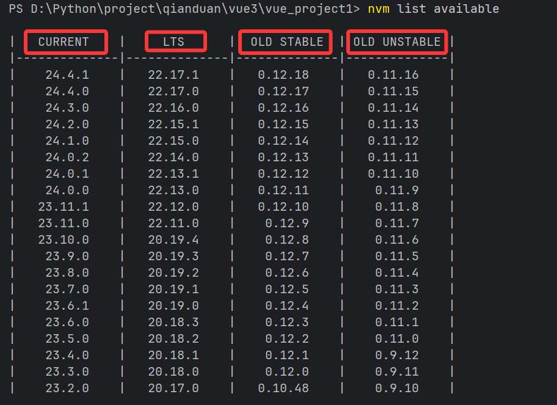Select version 23.9.0

(67, 256)
